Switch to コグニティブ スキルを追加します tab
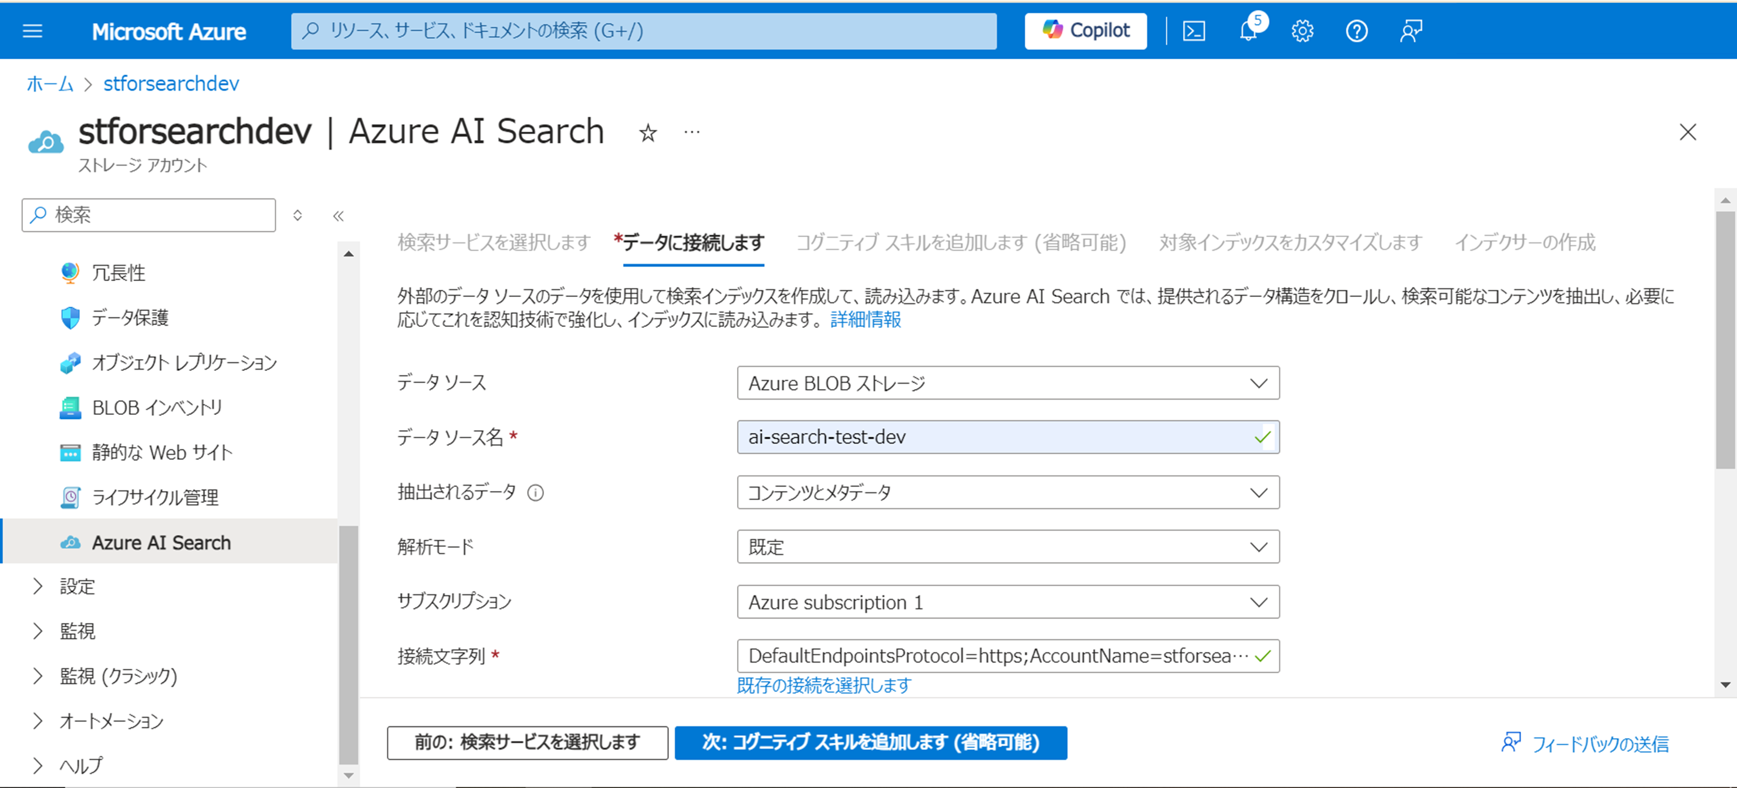 (x=962, y=242)
